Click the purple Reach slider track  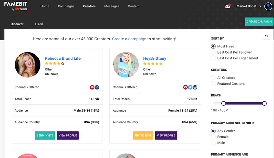click(244, 103)
